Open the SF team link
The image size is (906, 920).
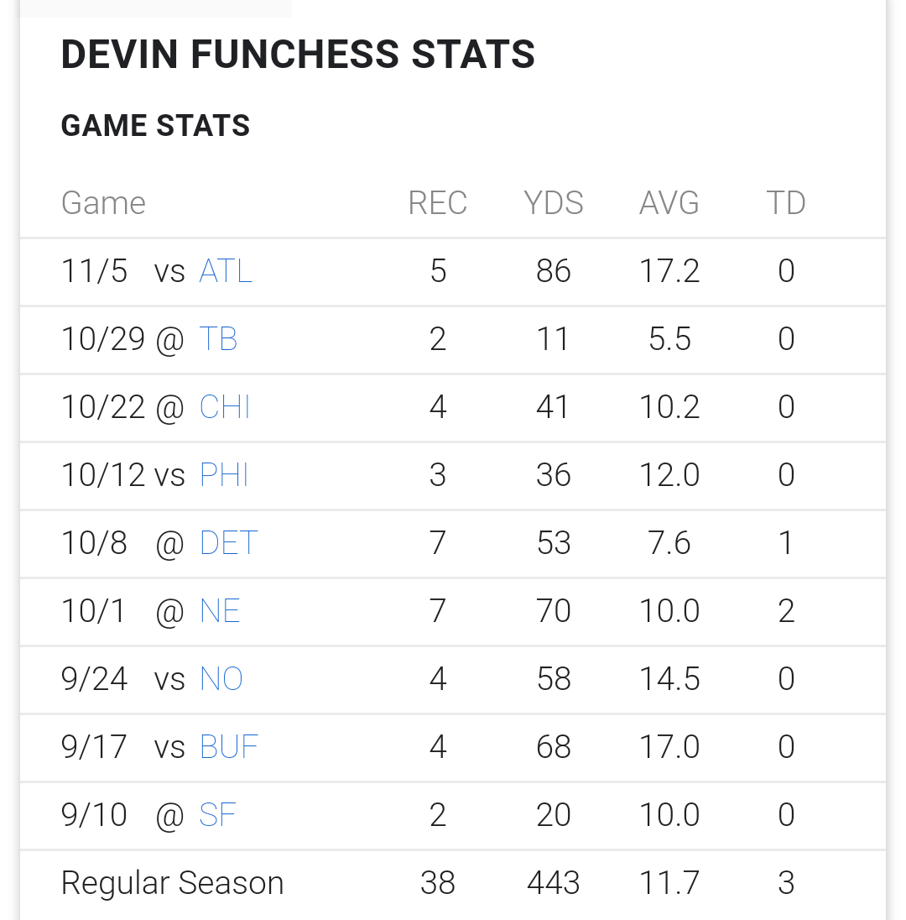pyautogui.click(x=217, y=815)
